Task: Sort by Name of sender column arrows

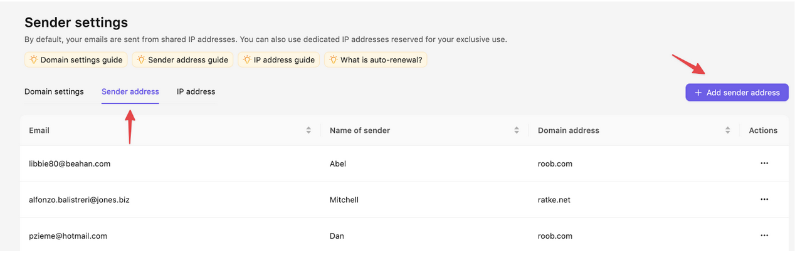Action: [x=516, y=130]
